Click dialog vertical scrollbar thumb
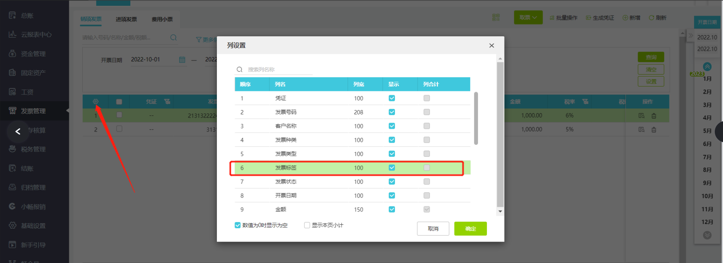The width and height of the screenshot is (723, 263). tap(500, 134)
